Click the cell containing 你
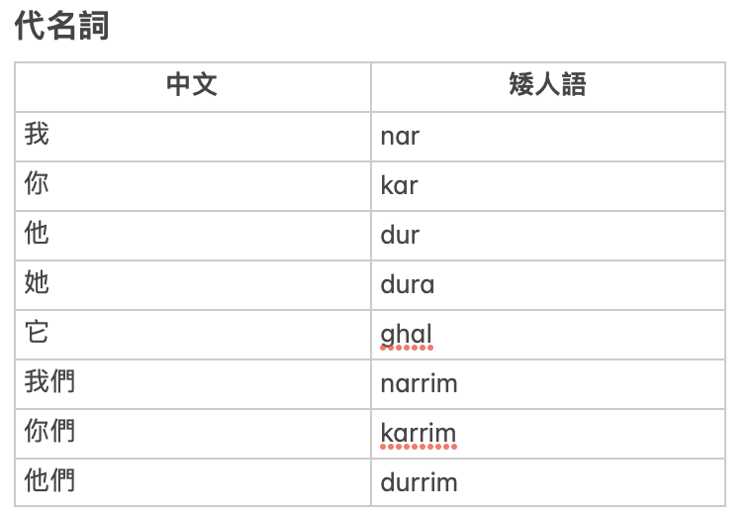Screen dimensions: 756x516 point(193,186)
